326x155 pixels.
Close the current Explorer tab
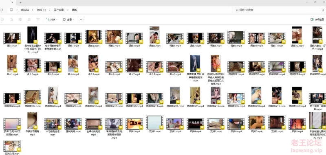[12, 2]
